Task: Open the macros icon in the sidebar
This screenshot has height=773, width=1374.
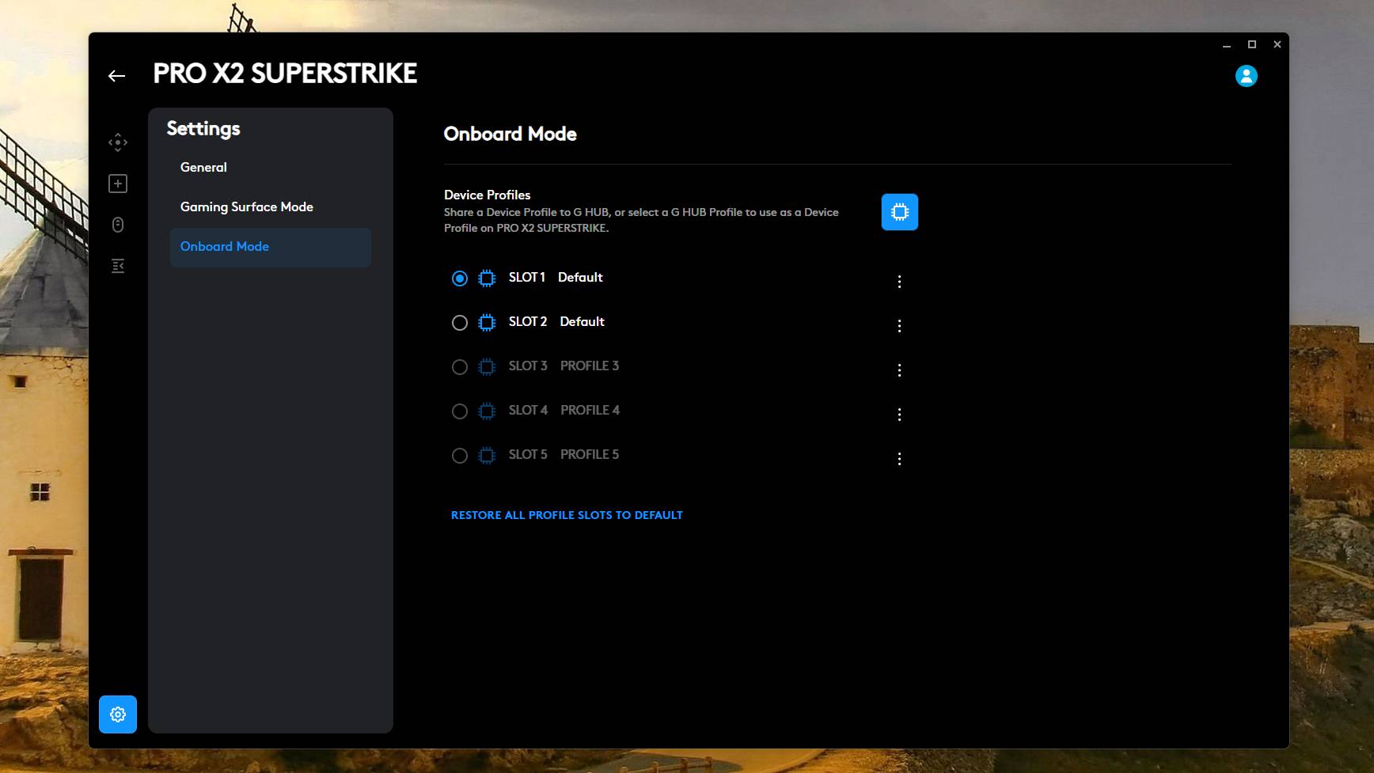Action: point(117,266)
